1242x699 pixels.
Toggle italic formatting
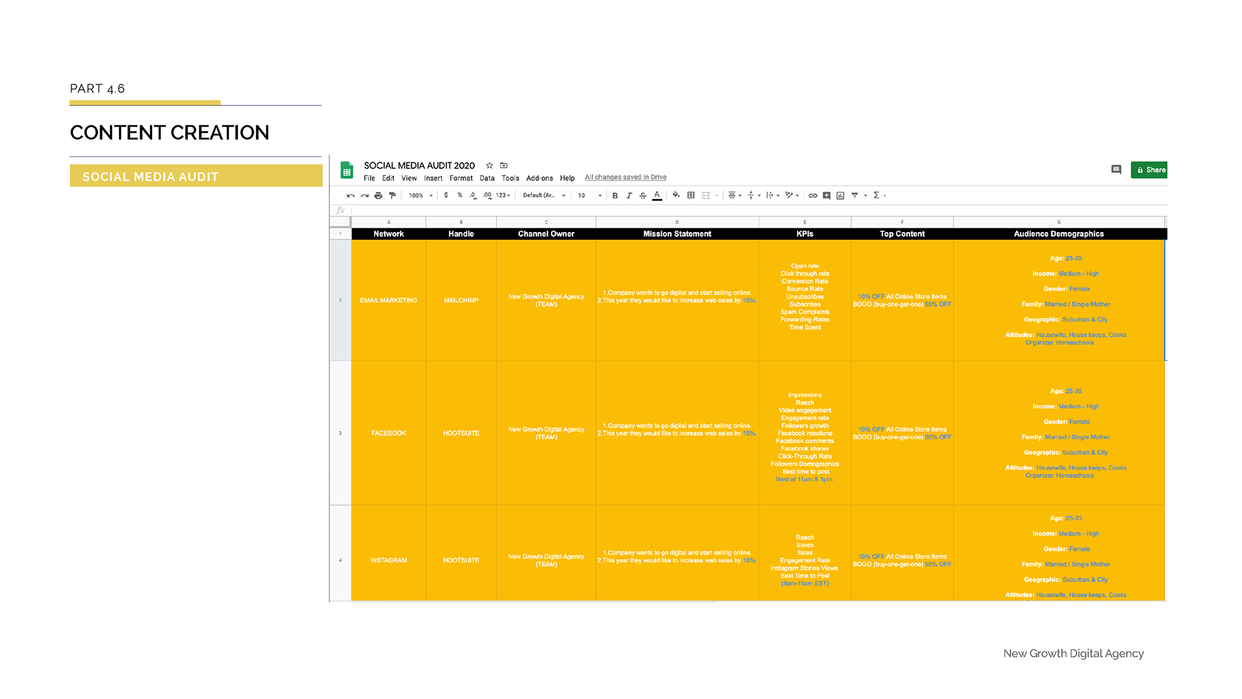coord(629,195)
